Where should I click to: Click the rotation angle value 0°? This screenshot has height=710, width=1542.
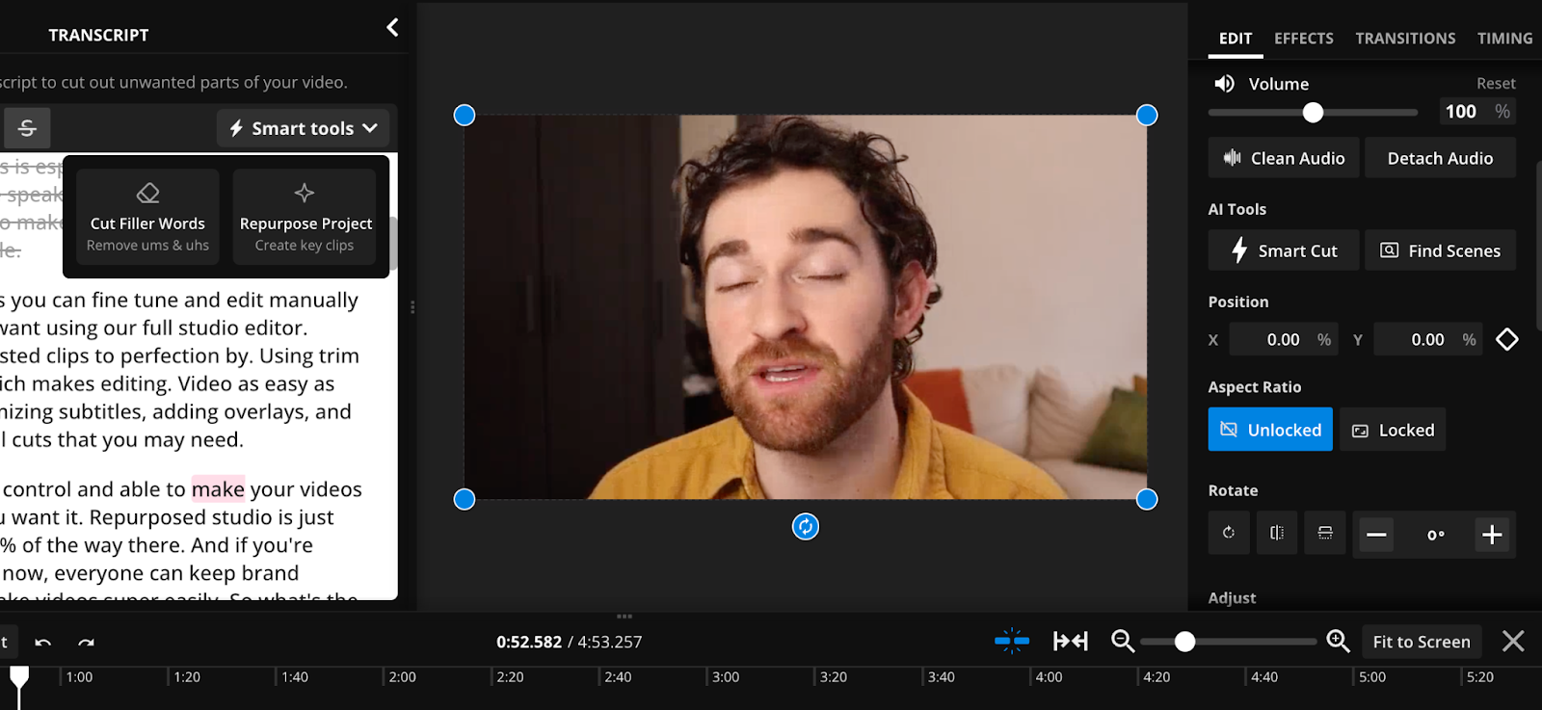1435,535
